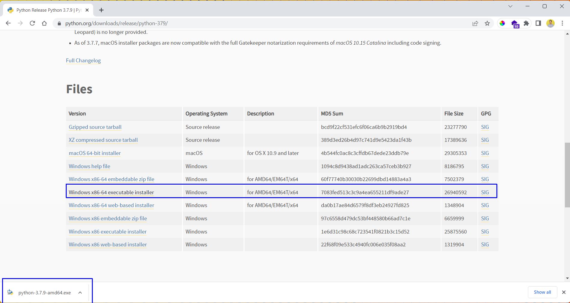Open SIG for x86-64 embeddable zip
Image resolution: width=570 pixels, height=303 pixels.
point(485,179)
